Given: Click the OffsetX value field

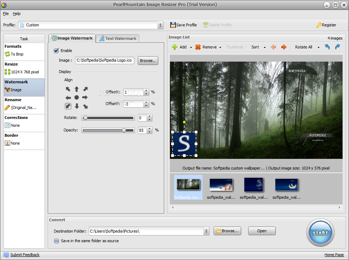Looking at the screenshot, I should [x=133, y=92].
